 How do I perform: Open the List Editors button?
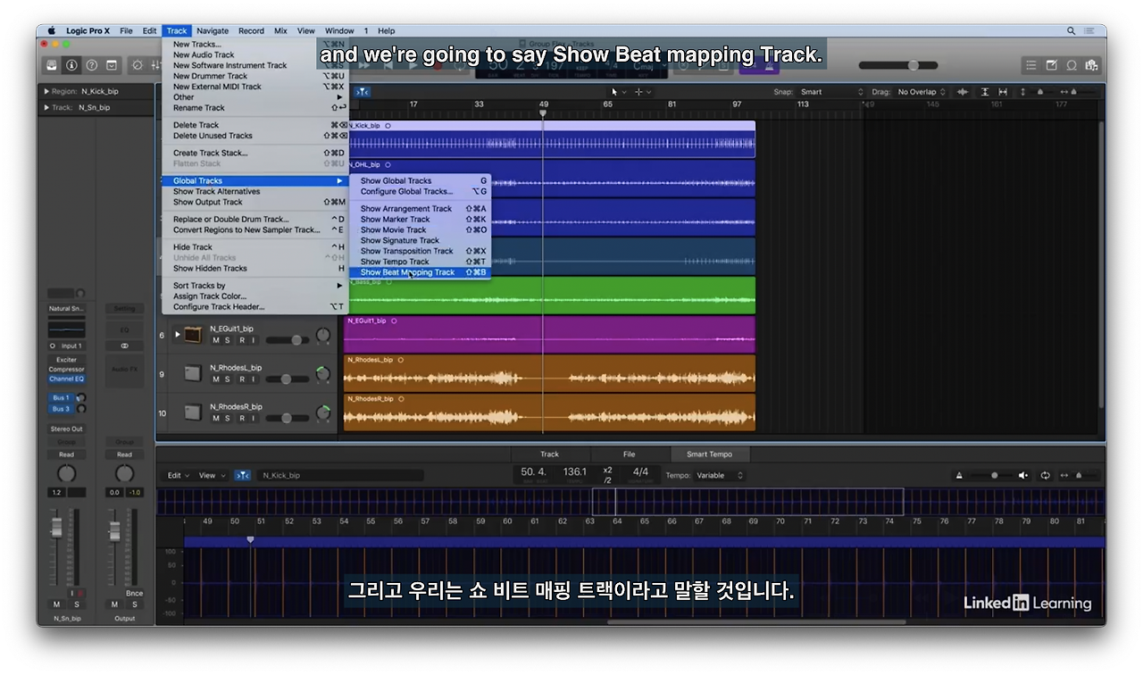point(1031,65)
